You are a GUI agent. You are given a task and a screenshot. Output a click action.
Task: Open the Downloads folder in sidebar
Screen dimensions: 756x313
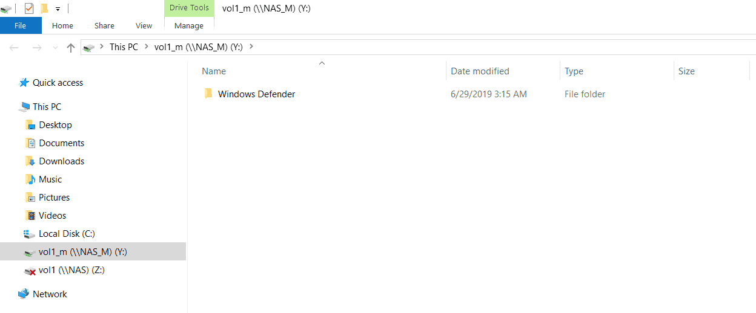[x=62, y=161]
